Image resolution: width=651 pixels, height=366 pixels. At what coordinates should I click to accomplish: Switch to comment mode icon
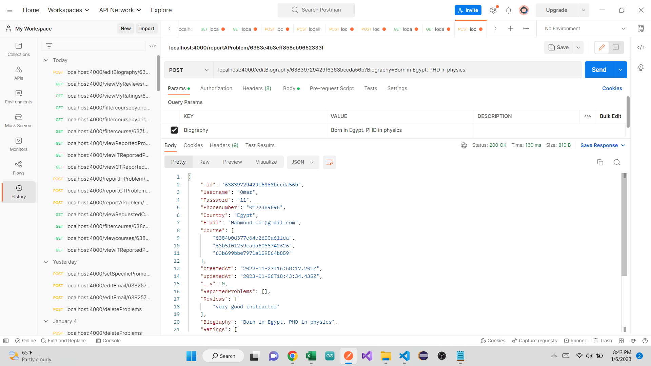(x=616, y=47)
